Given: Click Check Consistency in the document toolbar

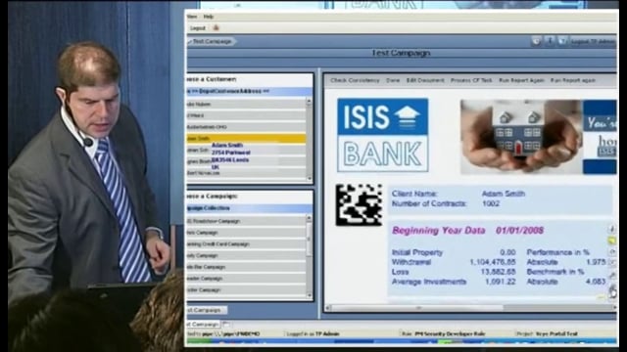Looking at the screenshot, I should click(355, 80).
